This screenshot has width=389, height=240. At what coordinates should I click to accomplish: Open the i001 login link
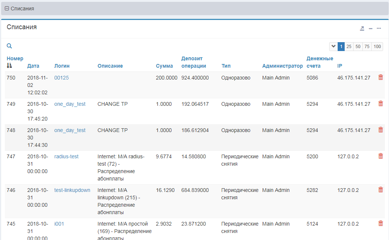tap(59, 224)
